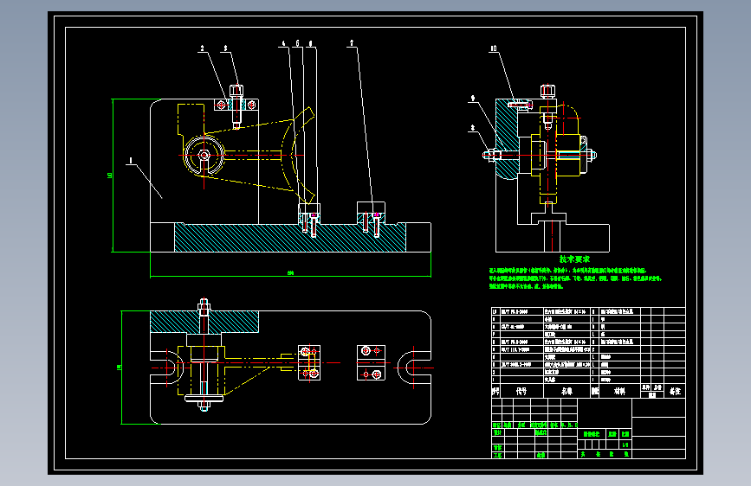Image resolution: width=751 pixels, height=486 pixels.
Task: Select the green vertical height dimension, front view
Action: click(x=111, y=176)
